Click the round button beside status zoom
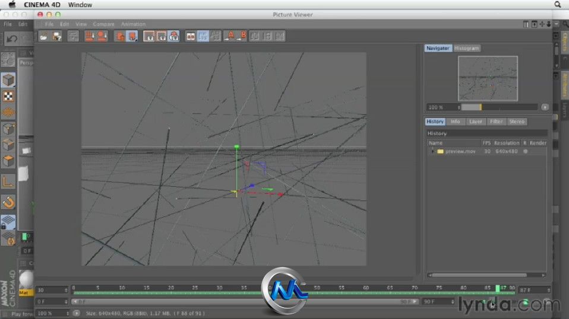The image size is (569, 319). tap(76, 313)
